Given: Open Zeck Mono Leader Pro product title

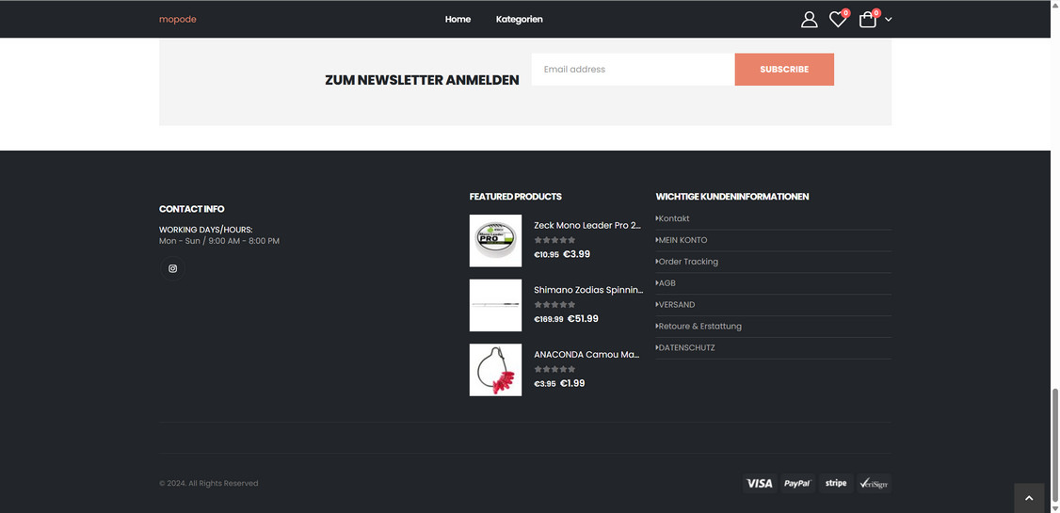Looking at the screenshot, I should point(587,225).
